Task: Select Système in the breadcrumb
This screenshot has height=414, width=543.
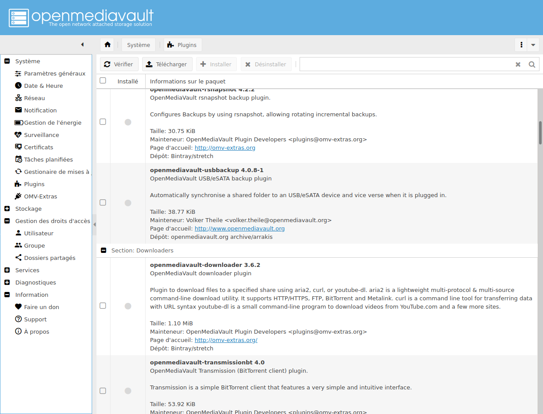Action: point(139,45)
